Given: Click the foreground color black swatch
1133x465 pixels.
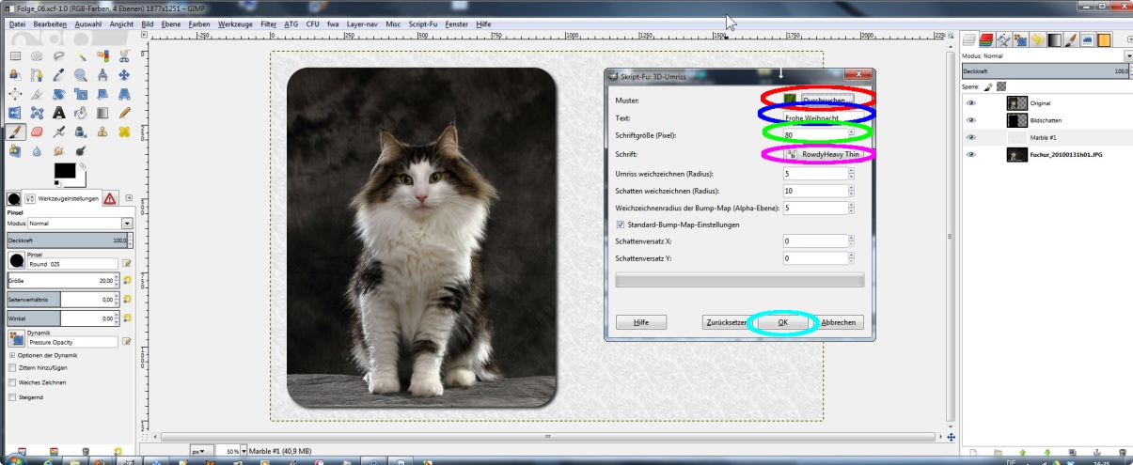Looking at the screenshot, I should (x=63, y=170).
